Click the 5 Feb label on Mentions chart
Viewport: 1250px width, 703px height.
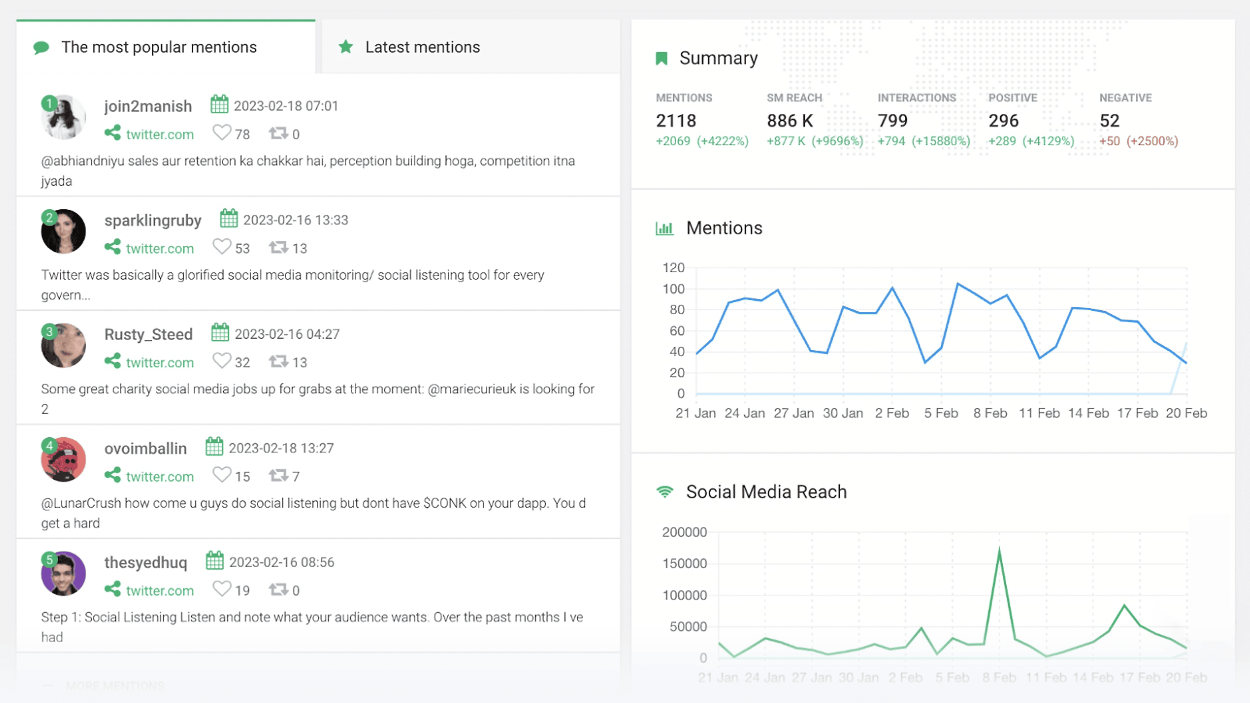(x=941, y=413)
